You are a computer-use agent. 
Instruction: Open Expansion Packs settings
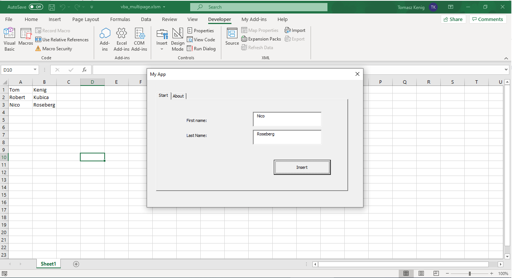coord(261,39)
